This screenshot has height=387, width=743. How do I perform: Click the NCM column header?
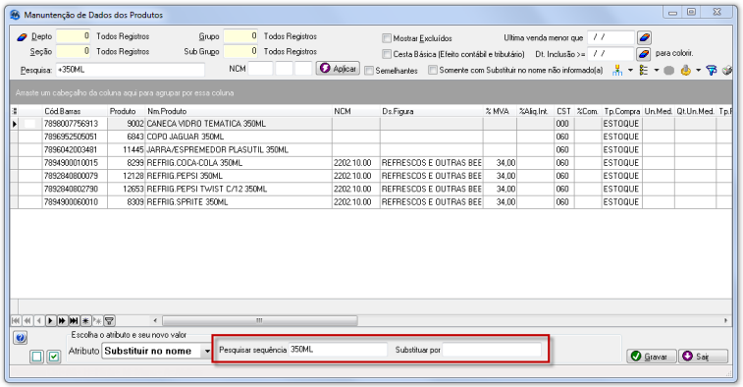point(356,111)
